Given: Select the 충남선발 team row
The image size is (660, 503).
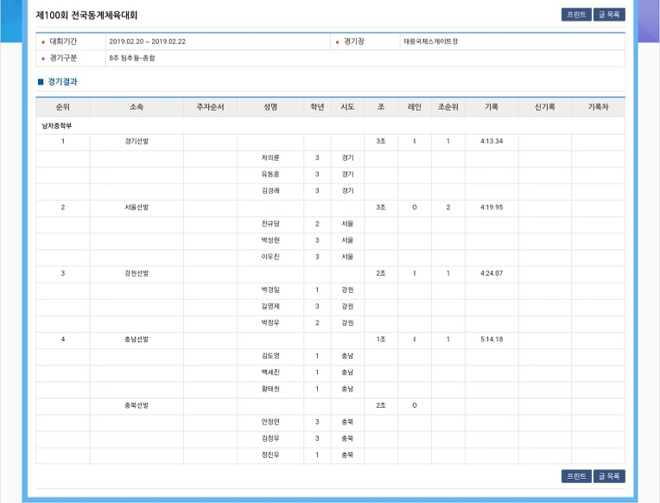Looking at the screenshot, I should click(330, 340).
